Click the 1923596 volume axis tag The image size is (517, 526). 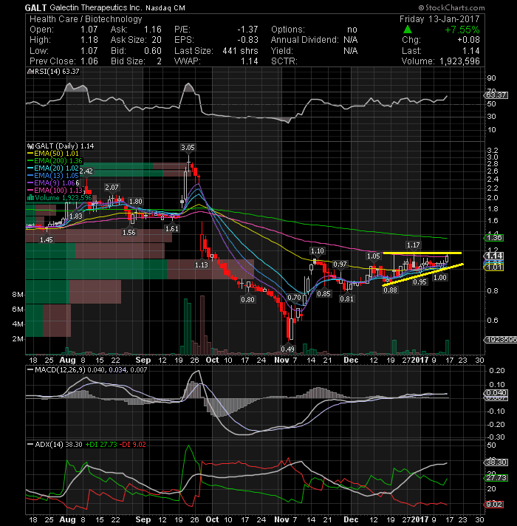pos(500,340)
